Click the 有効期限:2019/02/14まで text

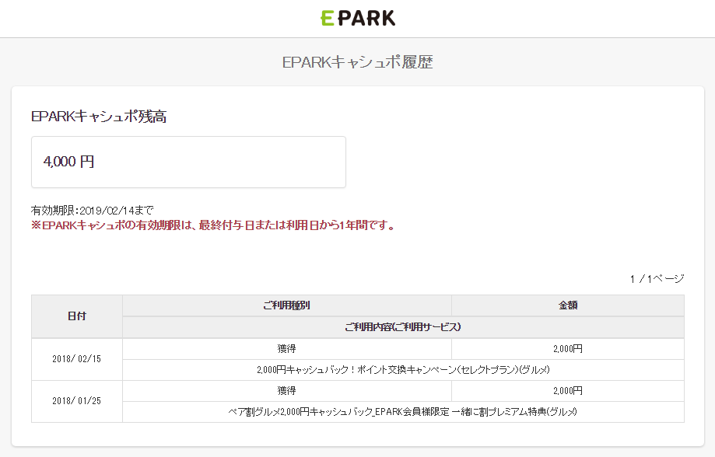coord(92,210)
